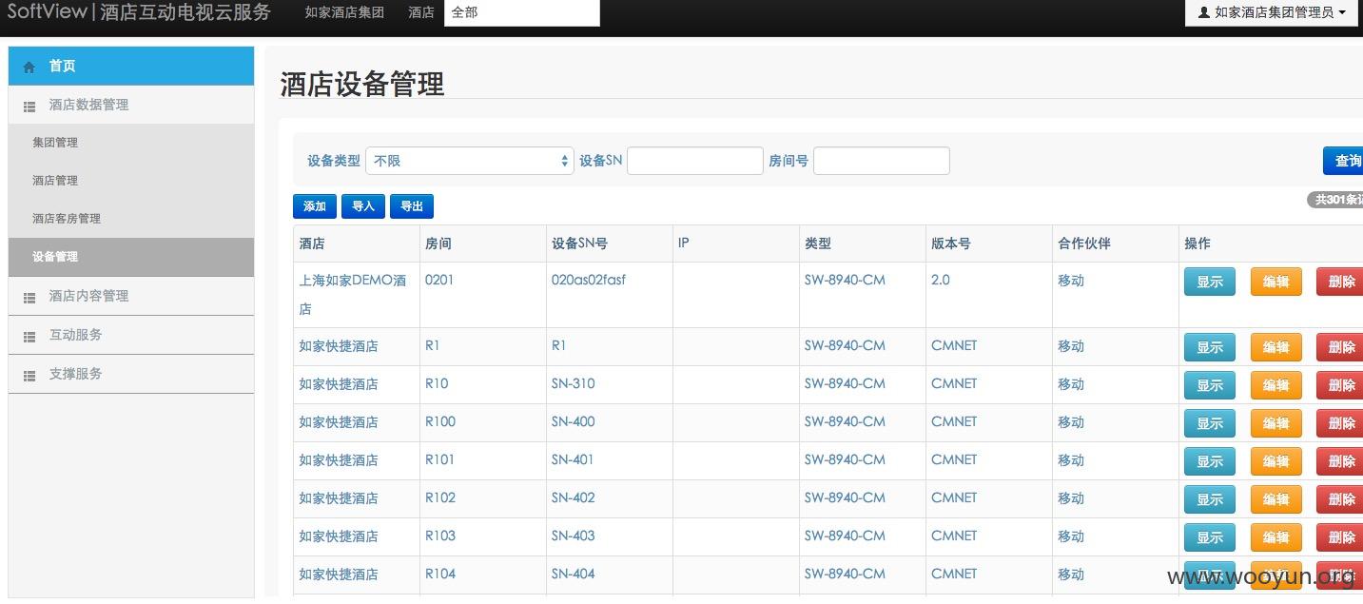Click 编辑 for room R102
Screen dimensions: 1363x604
(x=1275, y=499)
